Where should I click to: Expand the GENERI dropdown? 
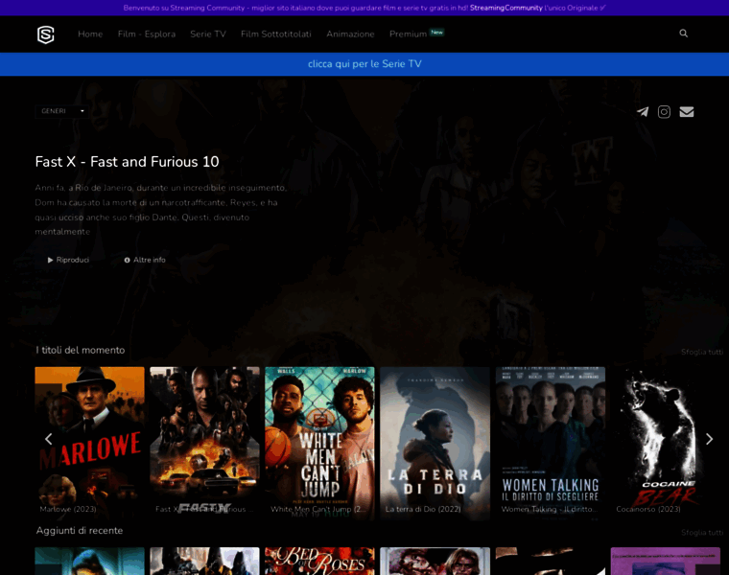click(x=61, y=111)
